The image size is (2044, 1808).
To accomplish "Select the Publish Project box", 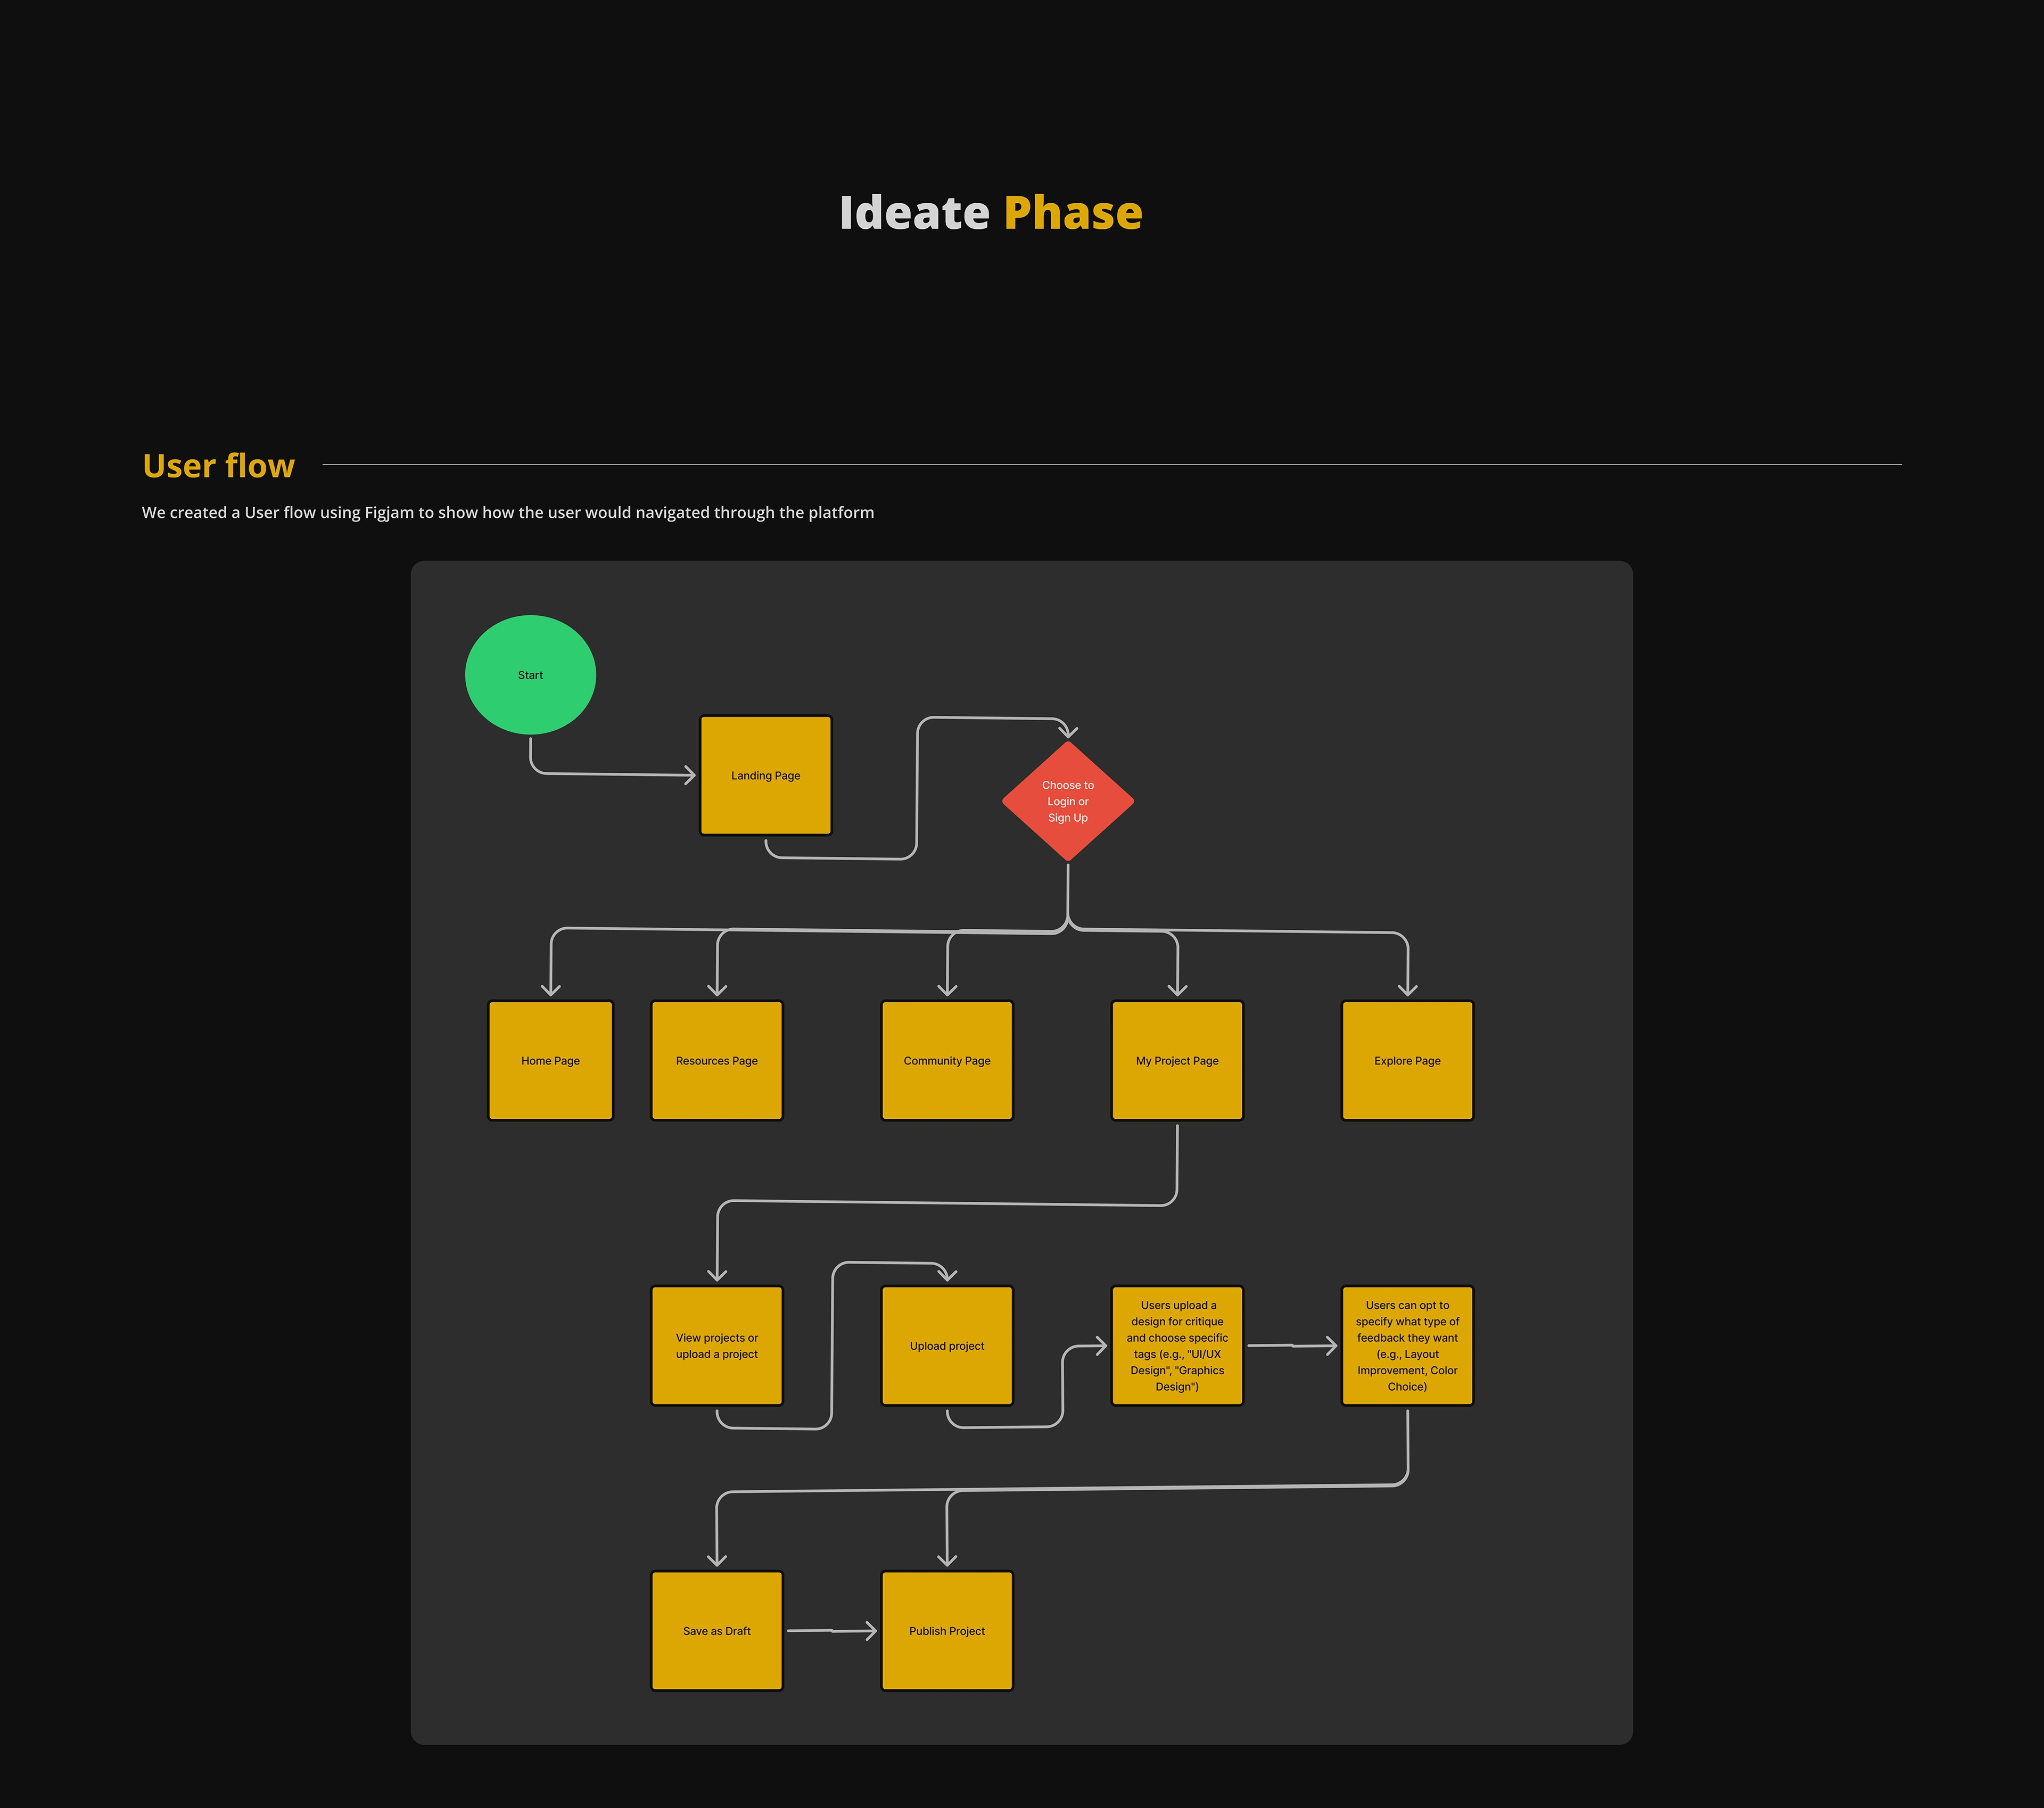I will pyautogui.click(x=946, y=1630).
